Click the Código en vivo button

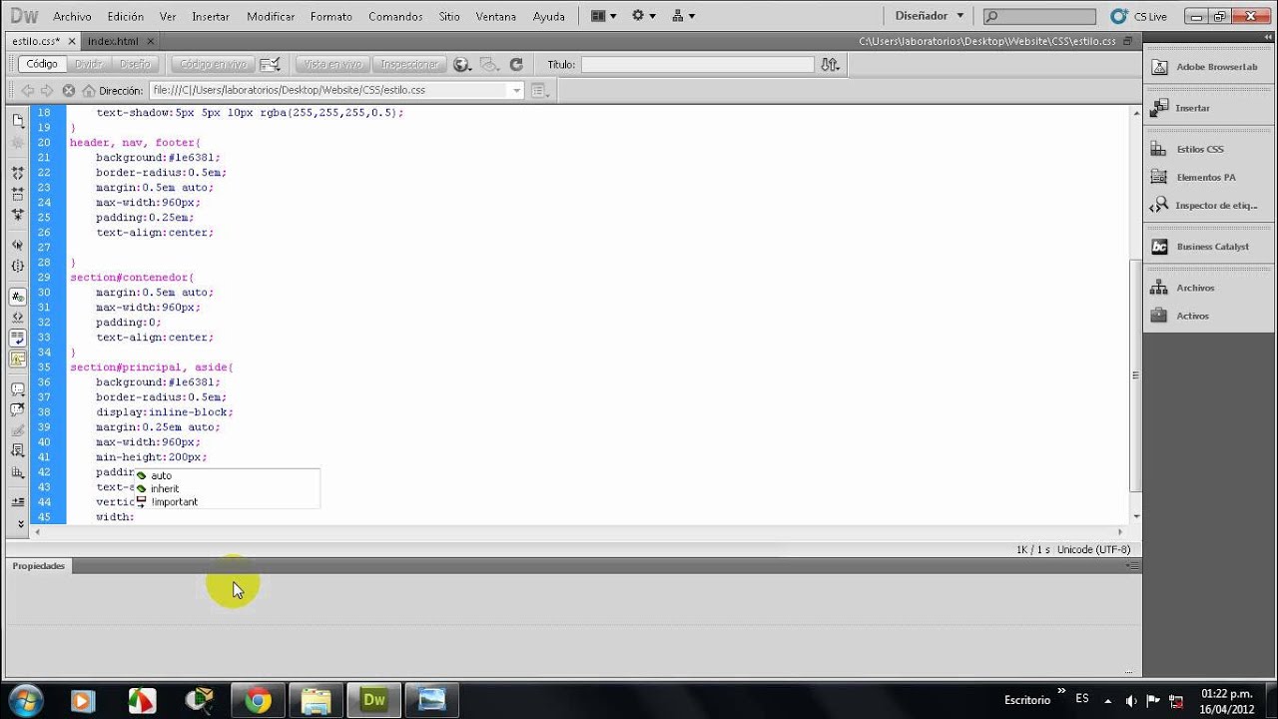(214, 64)
